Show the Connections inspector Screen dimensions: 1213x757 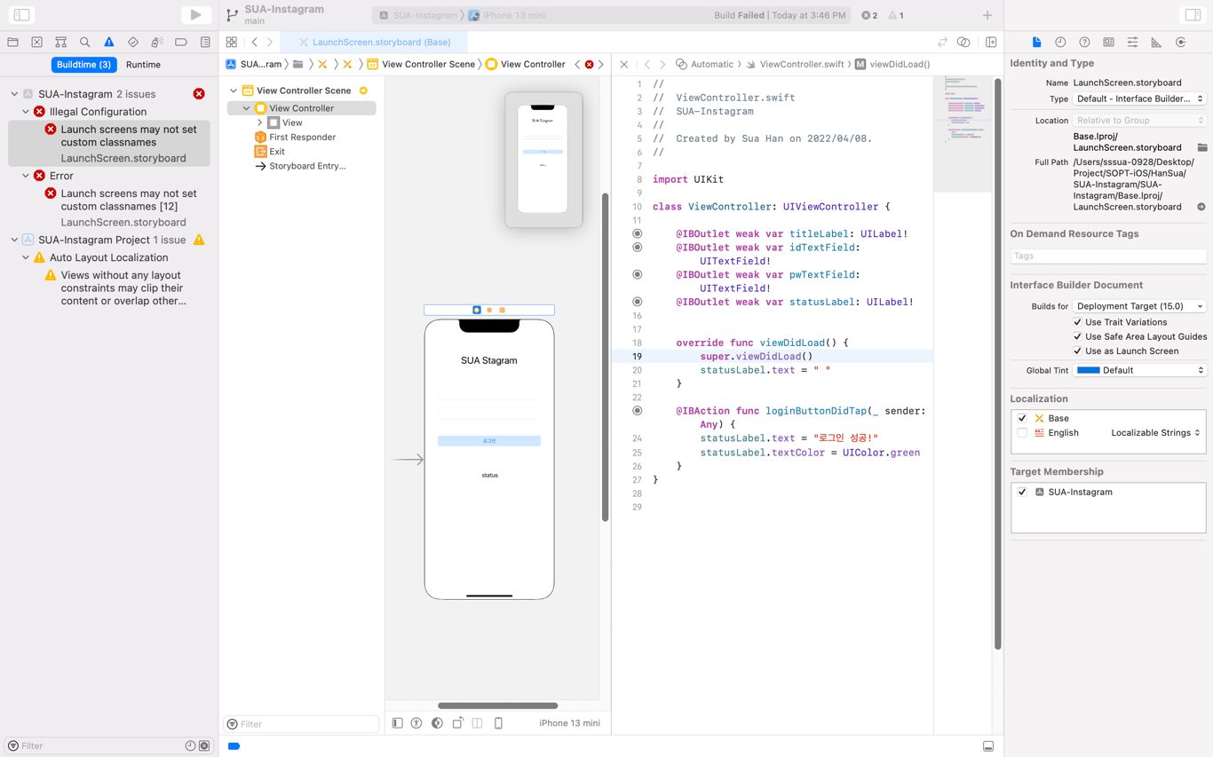pos(1181,42)
